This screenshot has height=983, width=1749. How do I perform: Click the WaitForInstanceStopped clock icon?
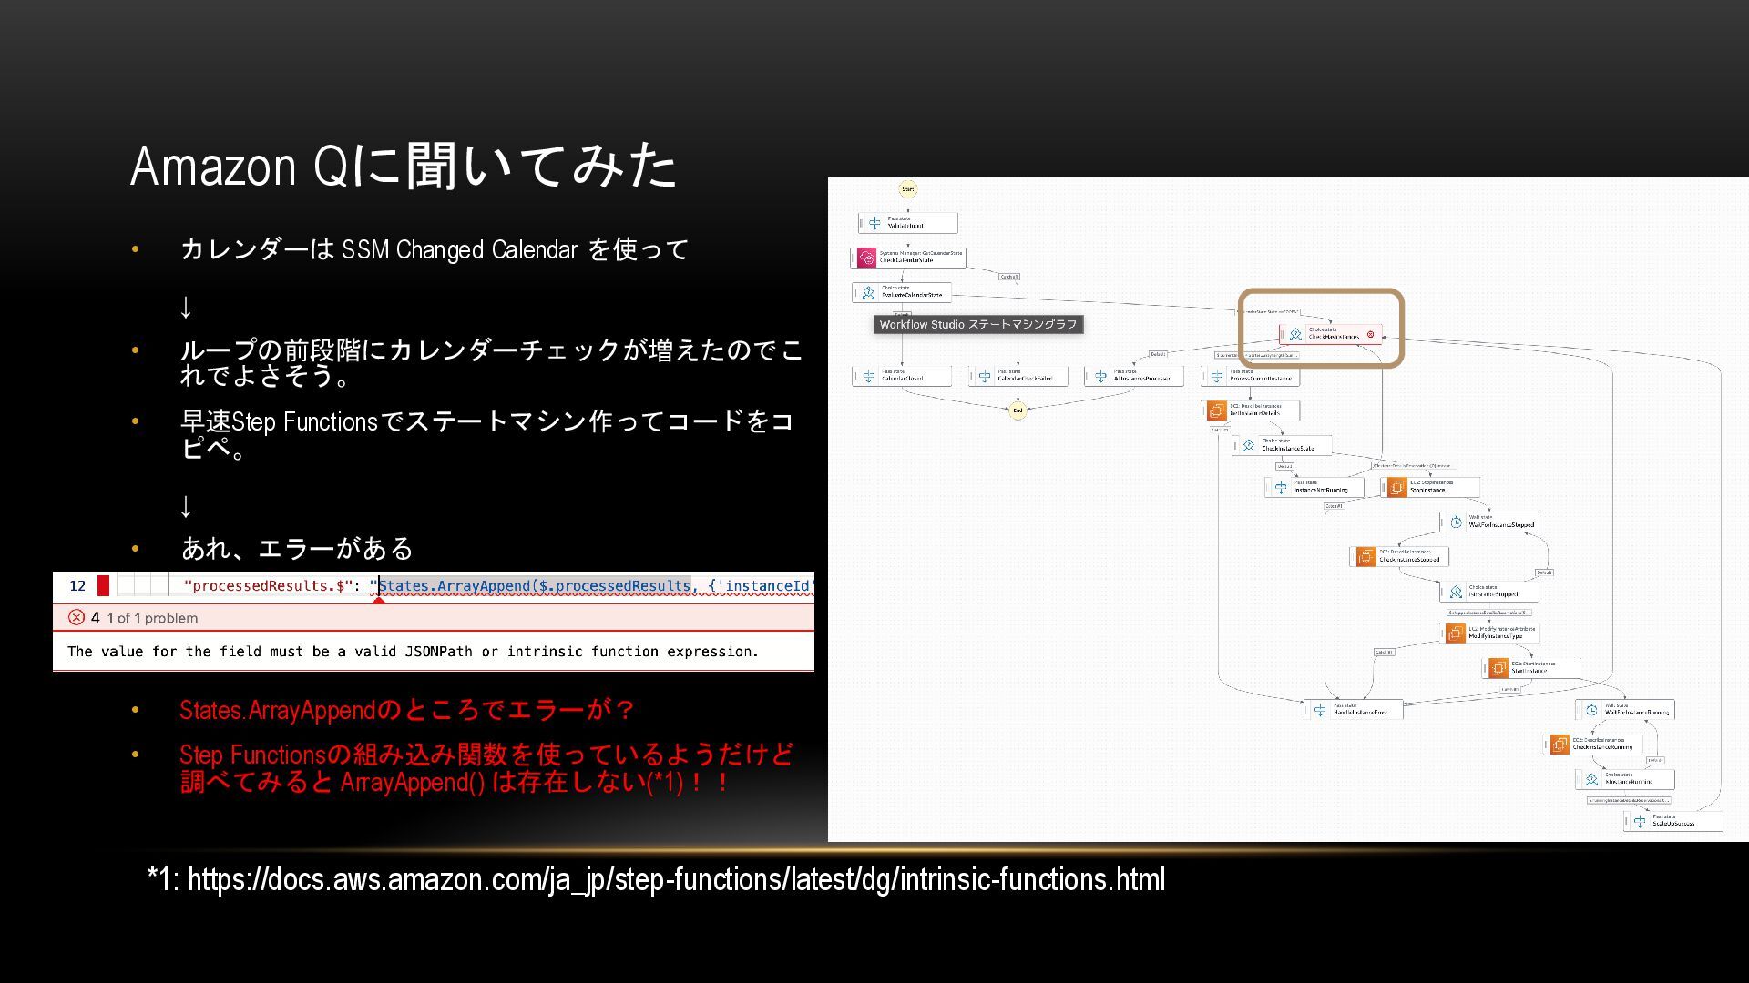(x=1456, y=522)
